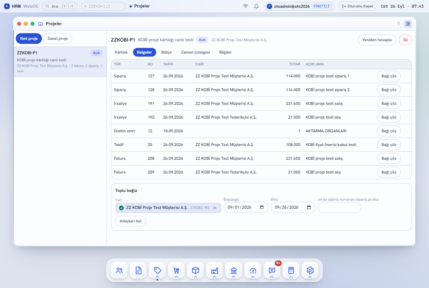The height and width of the screenshot is (288, 429).
Task: Click the HRN logo icon in the top bar
Action: point(7,6)
